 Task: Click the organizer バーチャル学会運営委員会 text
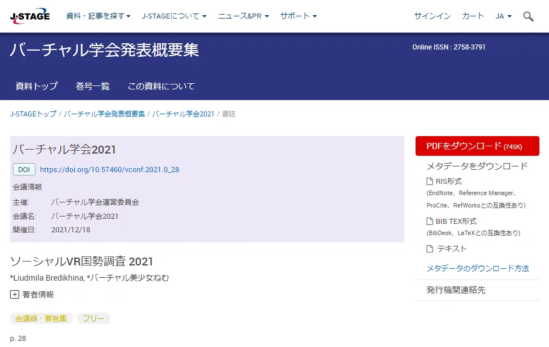click(95, 202)
